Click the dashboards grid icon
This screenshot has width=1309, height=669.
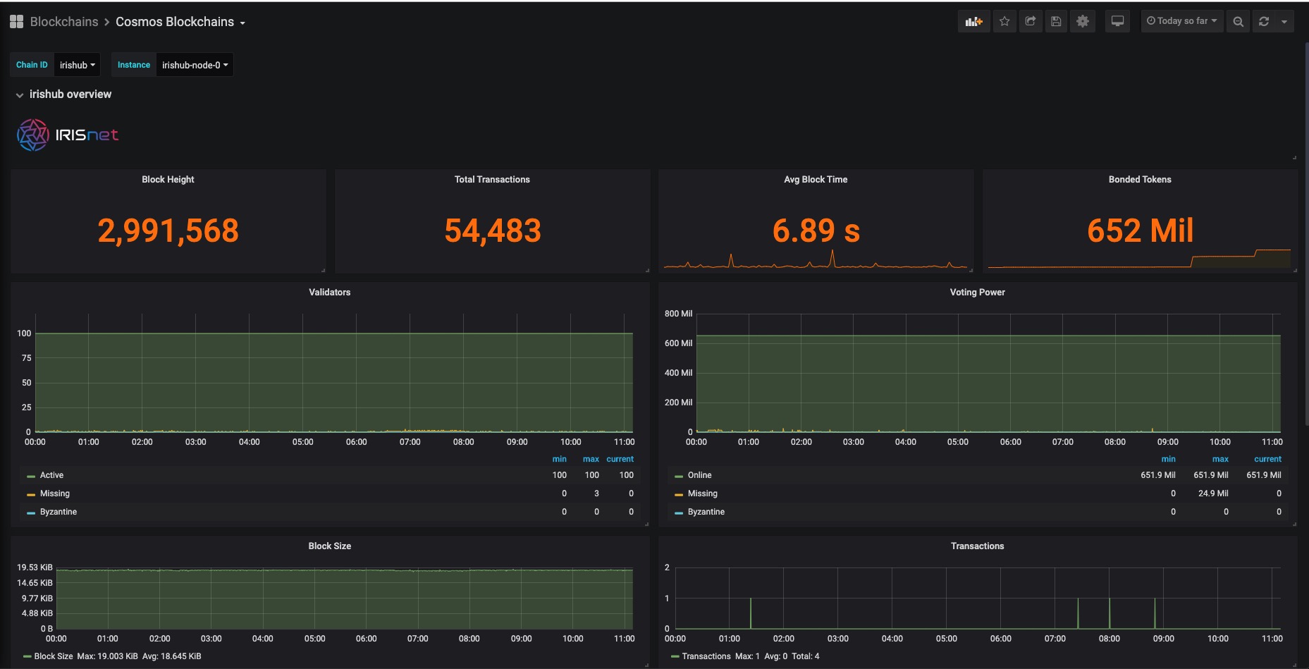[x=16, y=22]
